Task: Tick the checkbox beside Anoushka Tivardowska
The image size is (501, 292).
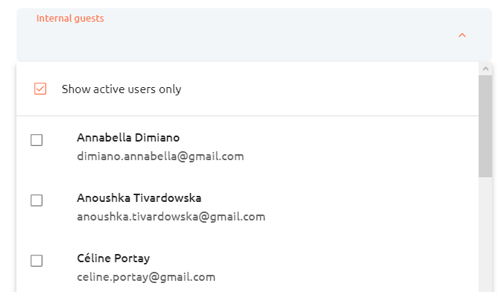Action: [x=37, y=200]
